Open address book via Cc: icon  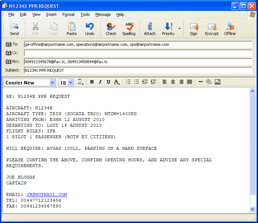[x=9, y=53]
